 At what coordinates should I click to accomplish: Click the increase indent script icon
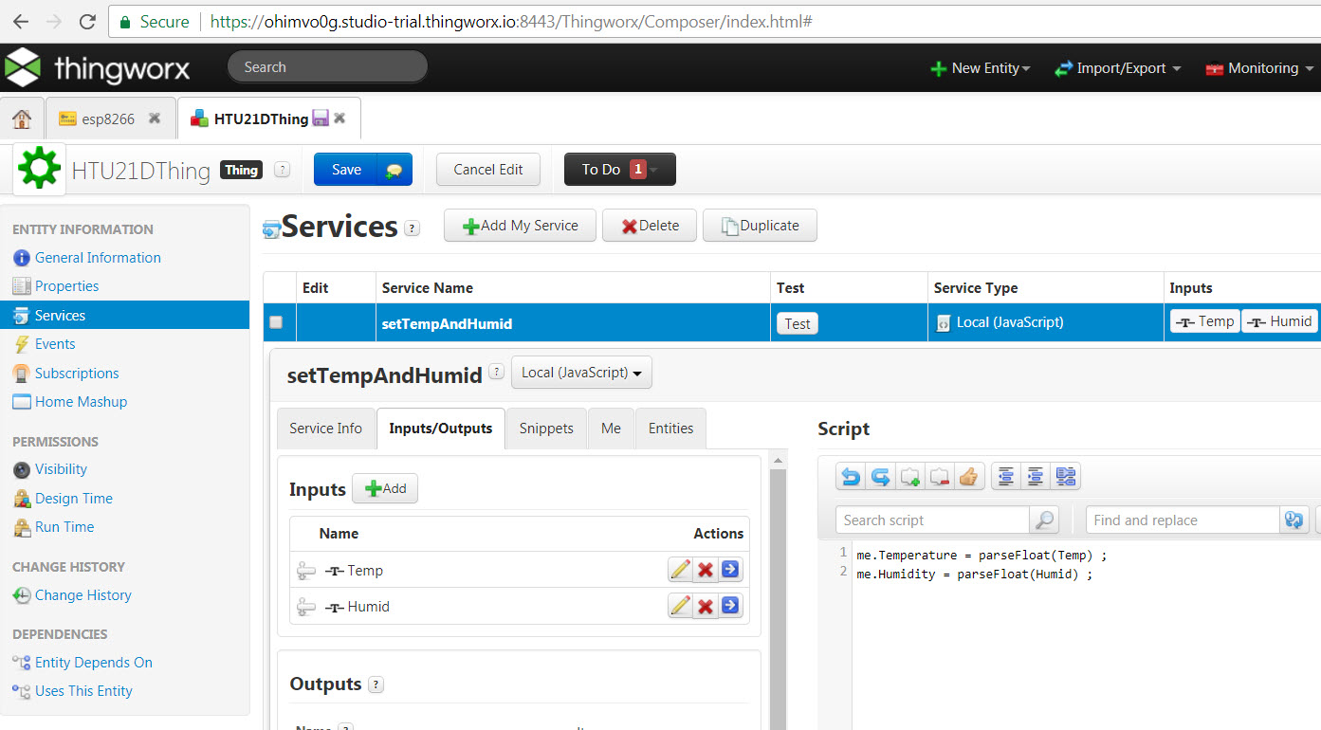1036,476
